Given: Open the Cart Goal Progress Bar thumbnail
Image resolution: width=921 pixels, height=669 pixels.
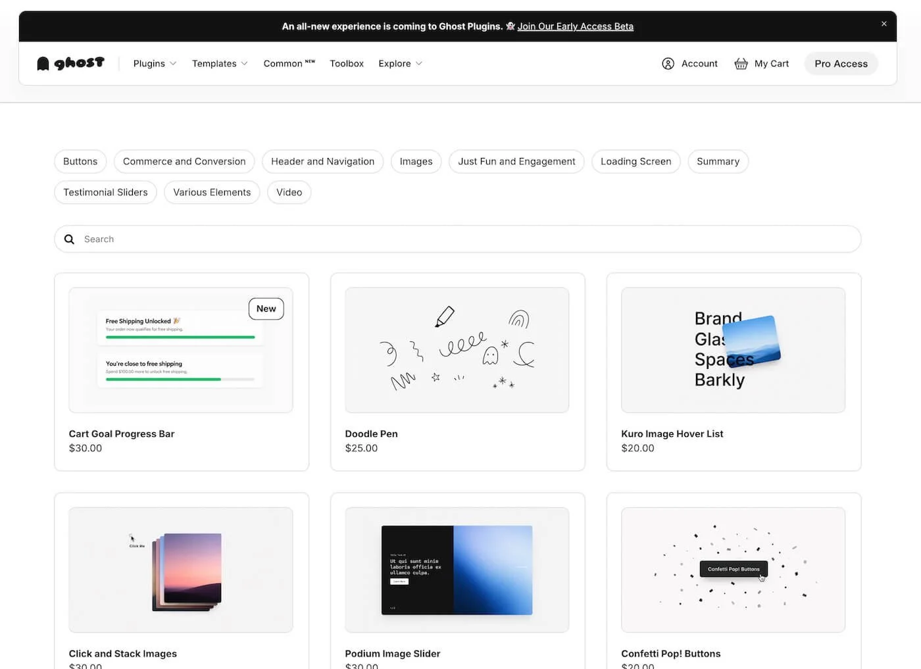Looking at the screenshot, I should click(181, 350).
